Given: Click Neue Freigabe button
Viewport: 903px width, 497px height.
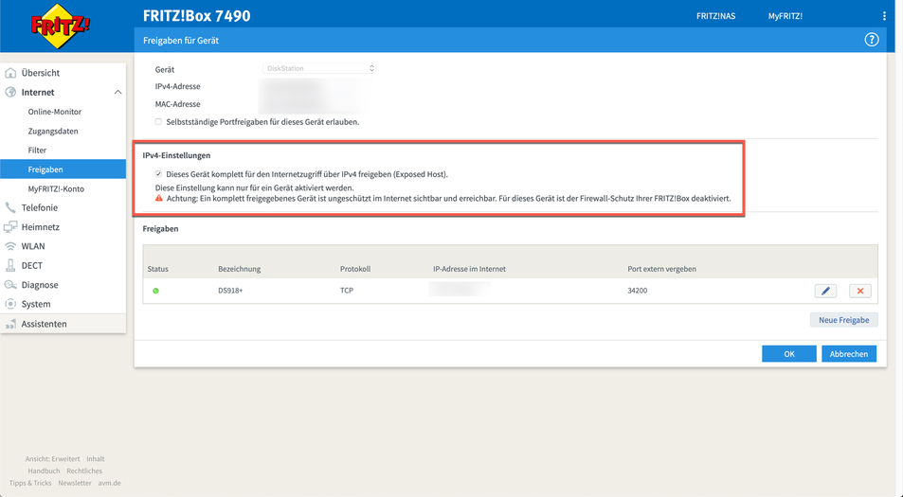Looking at the screenshot, I should pos(843,320).
